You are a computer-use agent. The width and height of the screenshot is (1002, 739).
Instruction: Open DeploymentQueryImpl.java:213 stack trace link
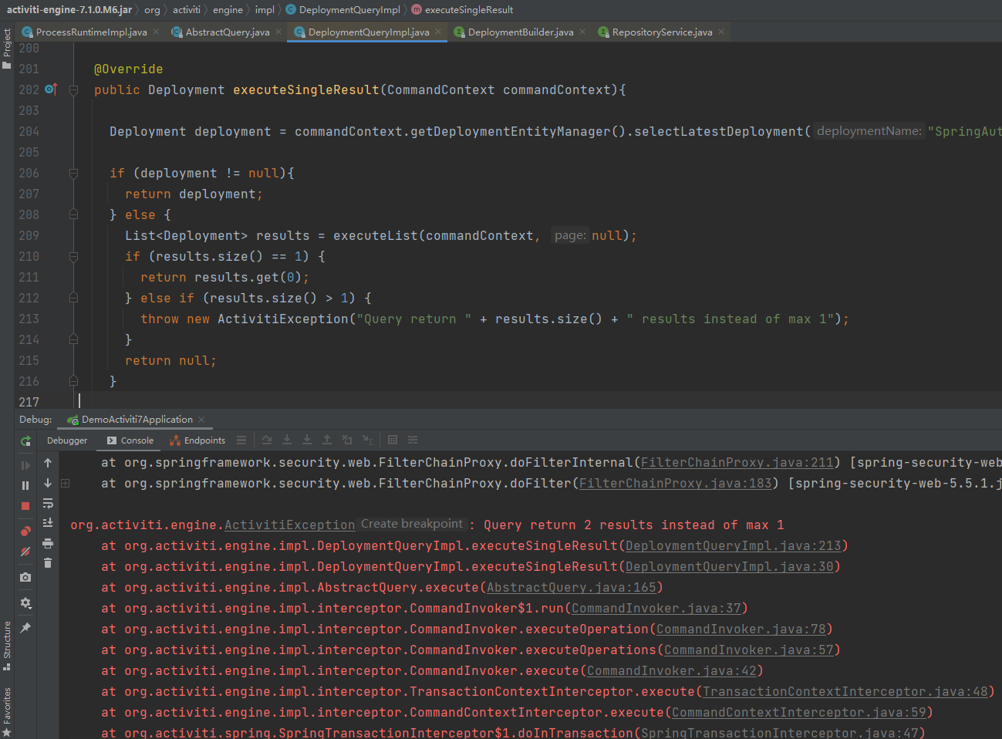pyautogui.click(x=733, y=546)
